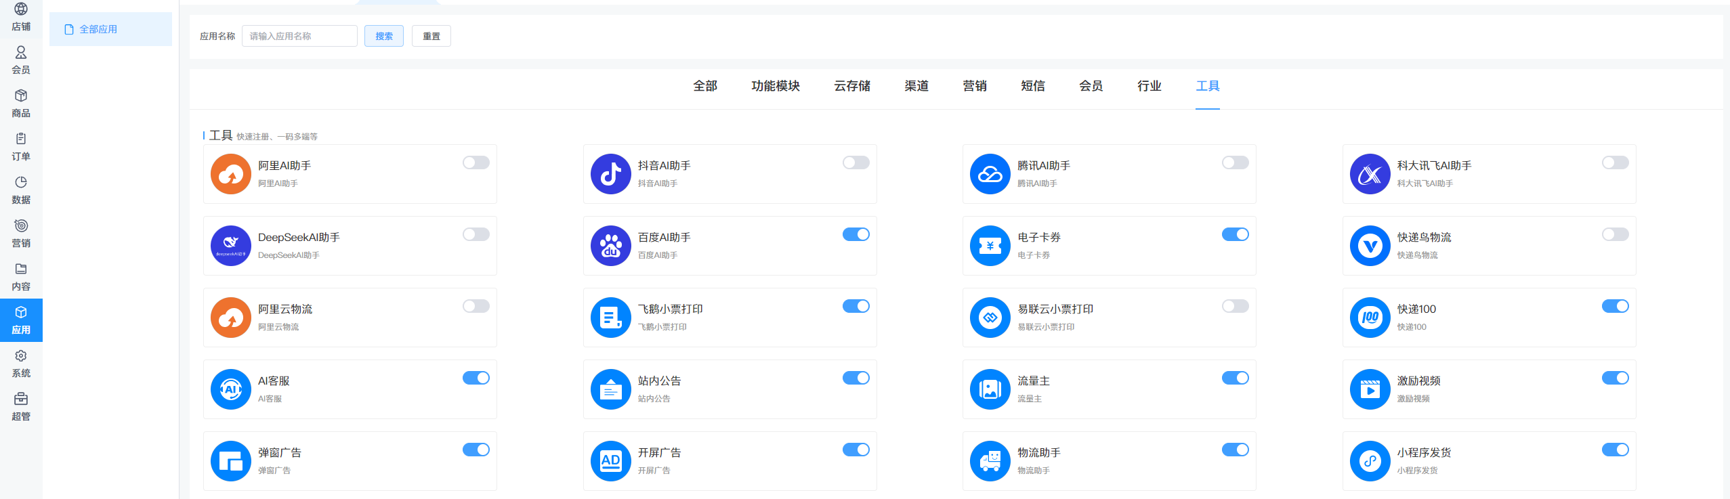Disable the 小程序发货 switch

tap(1616, 450)
